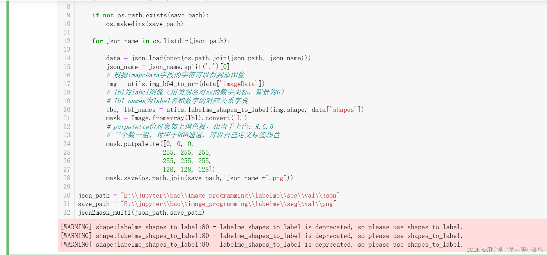The height and width of the screenshot is (255, 547).
Task: Click the 'img = utils.img_b64_to_arr' line
Action: (x=185, y=84)
